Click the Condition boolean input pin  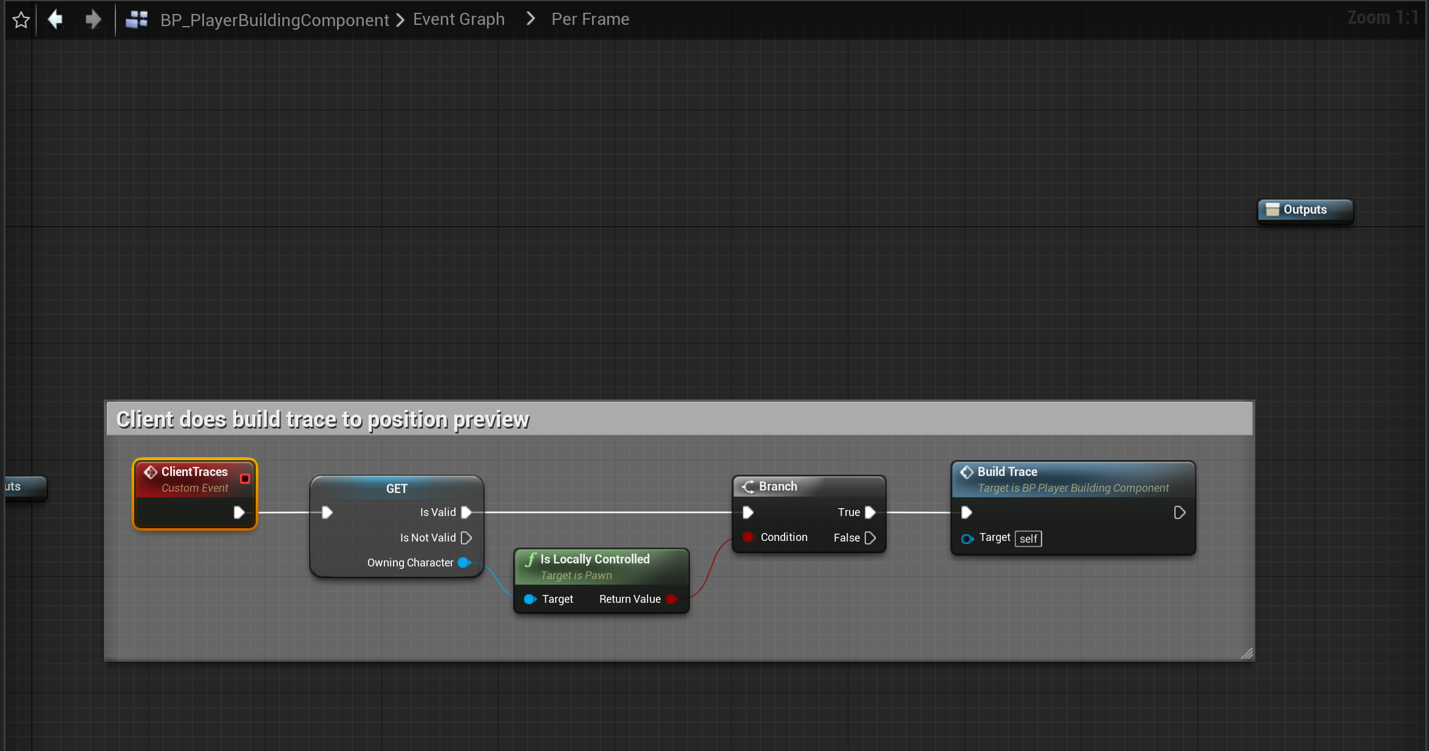pos(748,537)
